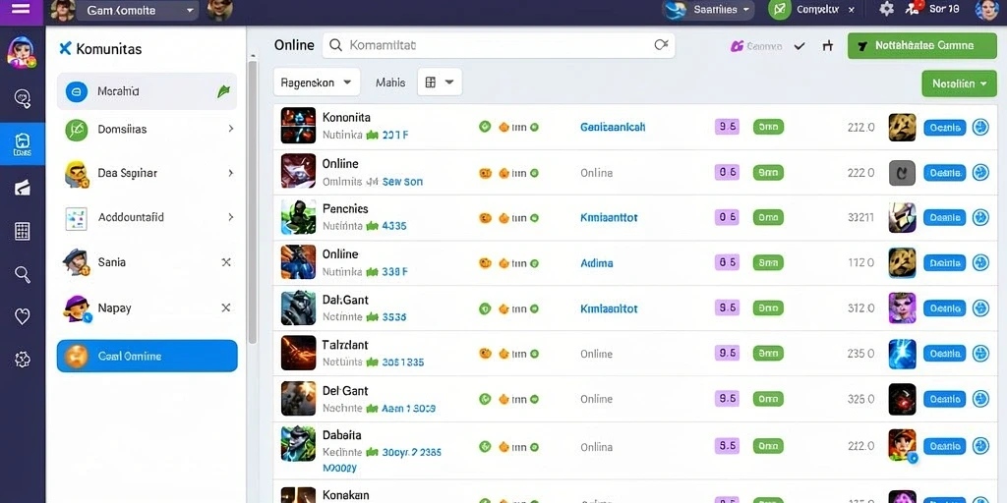
Task: Remove Napay using its X icon
Action: tap(226, 307)
